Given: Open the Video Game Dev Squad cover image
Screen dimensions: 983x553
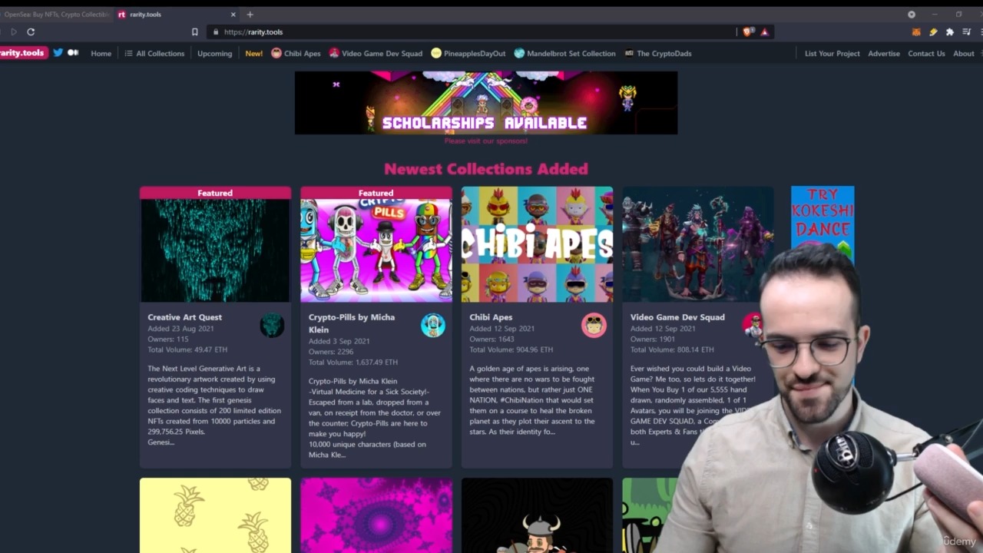Looking at the screenshot, I should pyautogui.click(x=698, y=244).
